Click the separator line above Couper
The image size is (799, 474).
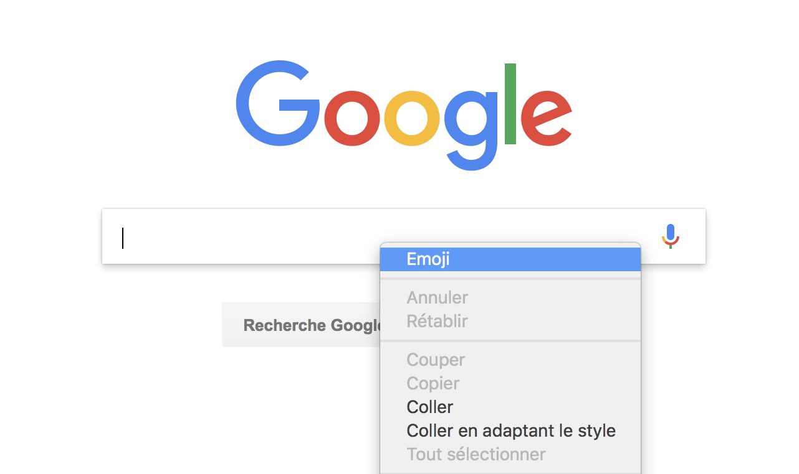point(510,341)
